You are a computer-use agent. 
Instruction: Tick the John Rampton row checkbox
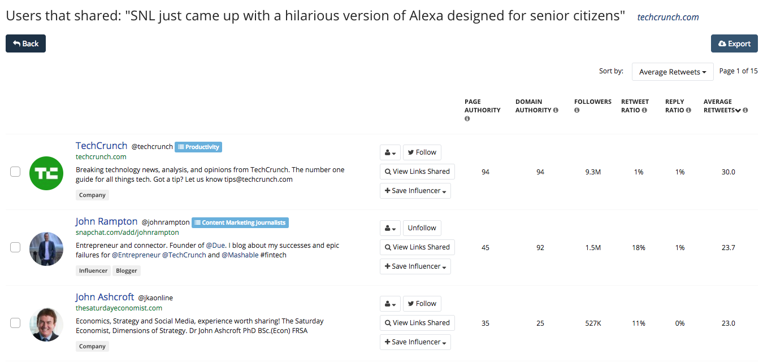click(15, 247)
